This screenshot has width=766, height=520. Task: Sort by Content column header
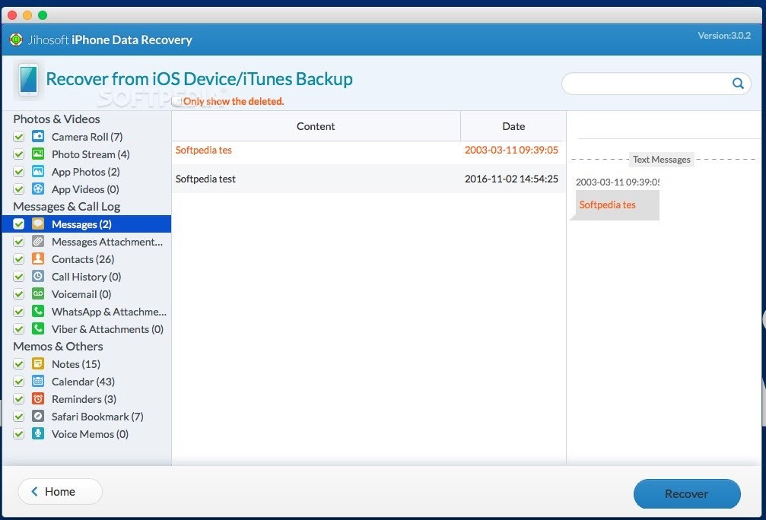[x=316, y=126]
